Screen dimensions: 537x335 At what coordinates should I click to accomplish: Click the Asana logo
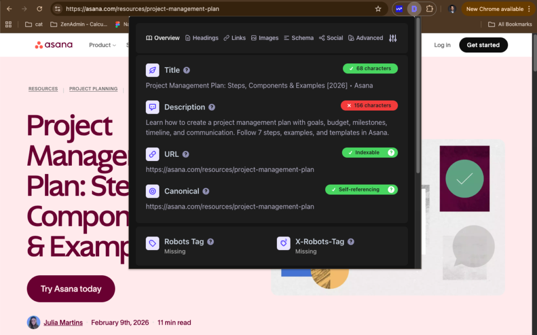54,45
